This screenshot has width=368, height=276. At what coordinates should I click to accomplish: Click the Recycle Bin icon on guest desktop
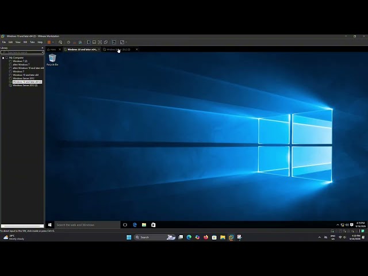[52, 60]
